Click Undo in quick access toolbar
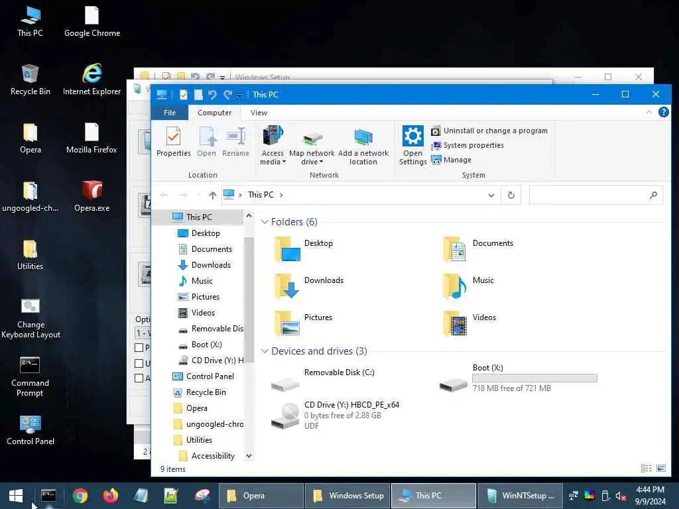The width and height of the screenshot is (679, 509). (212, 94)
